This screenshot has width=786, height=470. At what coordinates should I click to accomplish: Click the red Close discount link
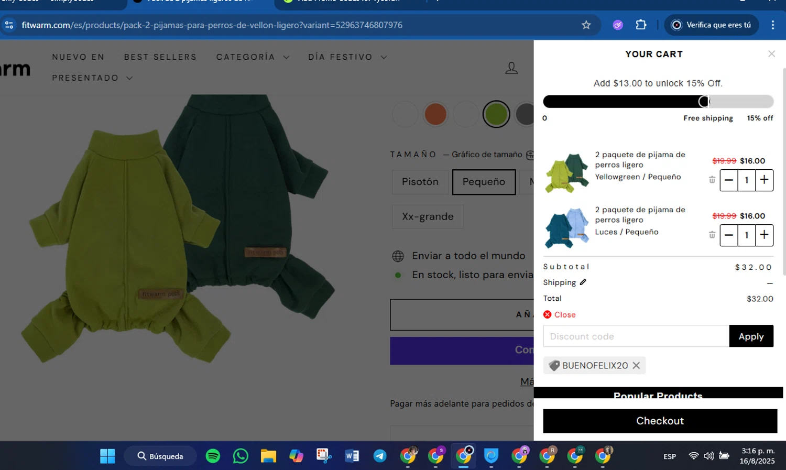point(560,314)
